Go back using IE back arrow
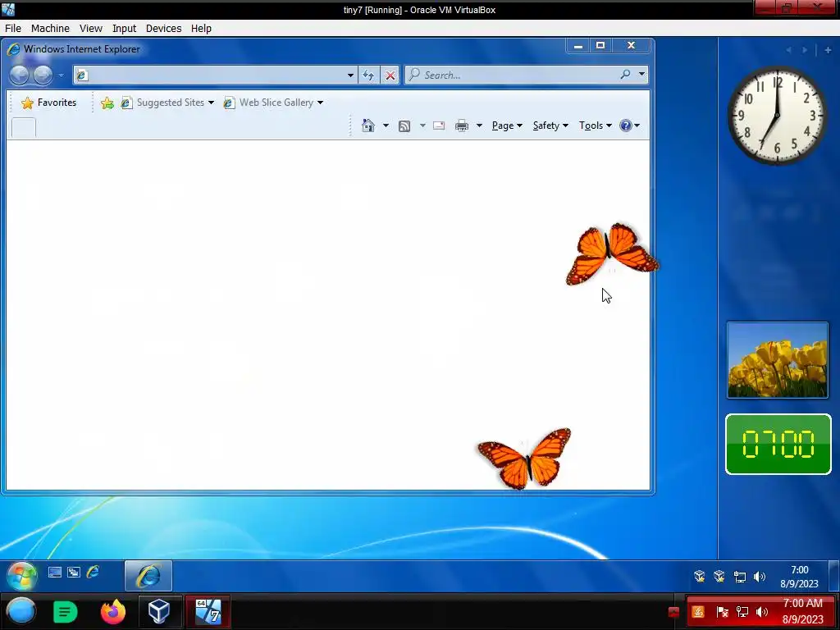This screenshot has height=630, width=840. [x=20, y=75]
